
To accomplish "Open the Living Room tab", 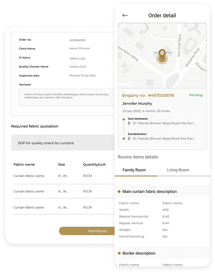I will click(178, 170).
